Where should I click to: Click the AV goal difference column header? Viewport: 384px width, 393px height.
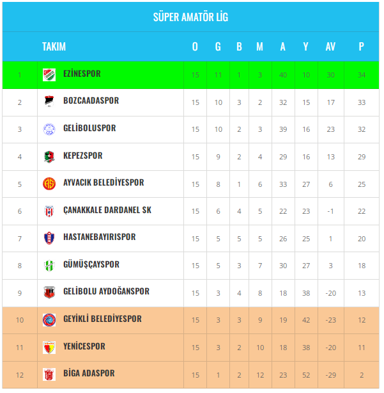(x=330, y=47)
